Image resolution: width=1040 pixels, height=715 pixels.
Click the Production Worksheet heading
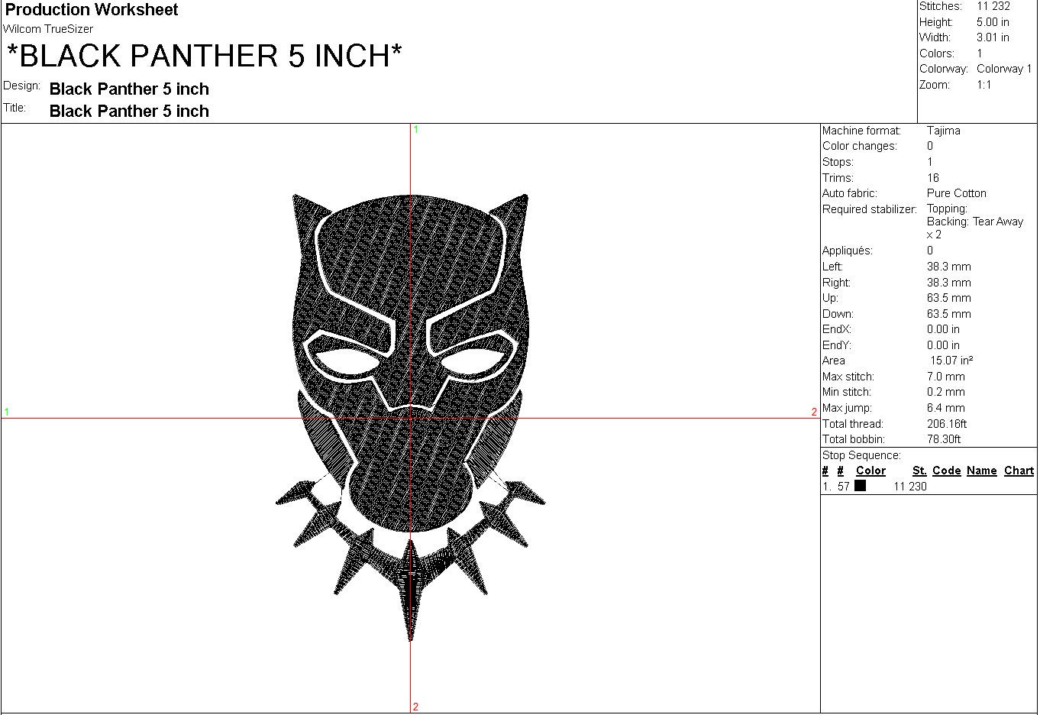tap(91, 10)
